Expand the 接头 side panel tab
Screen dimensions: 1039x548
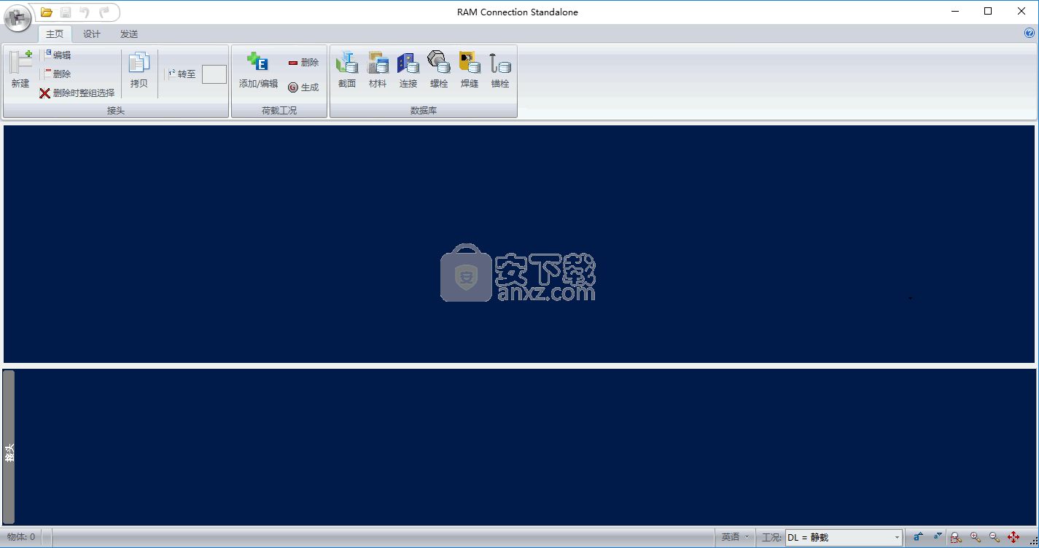click(x=9, y=447)
